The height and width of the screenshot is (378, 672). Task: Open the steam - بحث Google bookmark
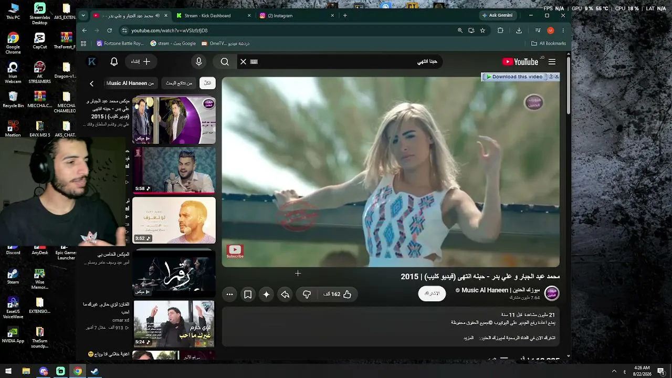pyautogui.click(x=173, y=44)
